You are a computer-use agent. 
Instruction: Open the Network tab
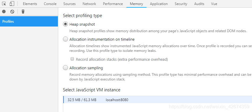[89, 4]
